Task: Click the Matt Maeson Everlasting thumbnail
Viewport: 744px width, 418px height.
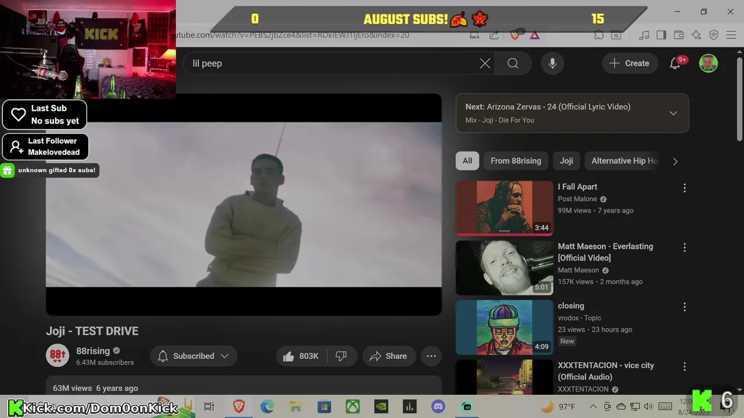Action: 505,268
